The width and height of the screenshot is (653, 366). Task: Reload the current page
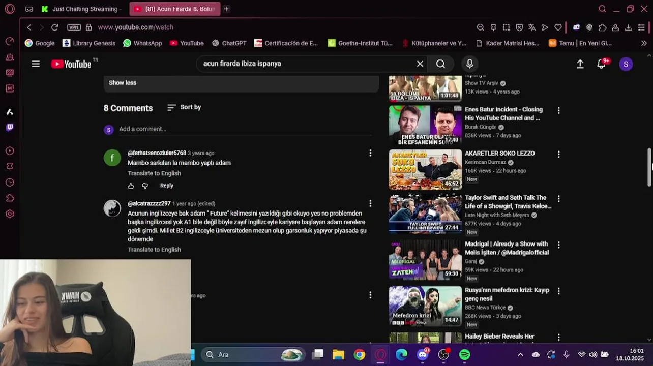point(54,27)
